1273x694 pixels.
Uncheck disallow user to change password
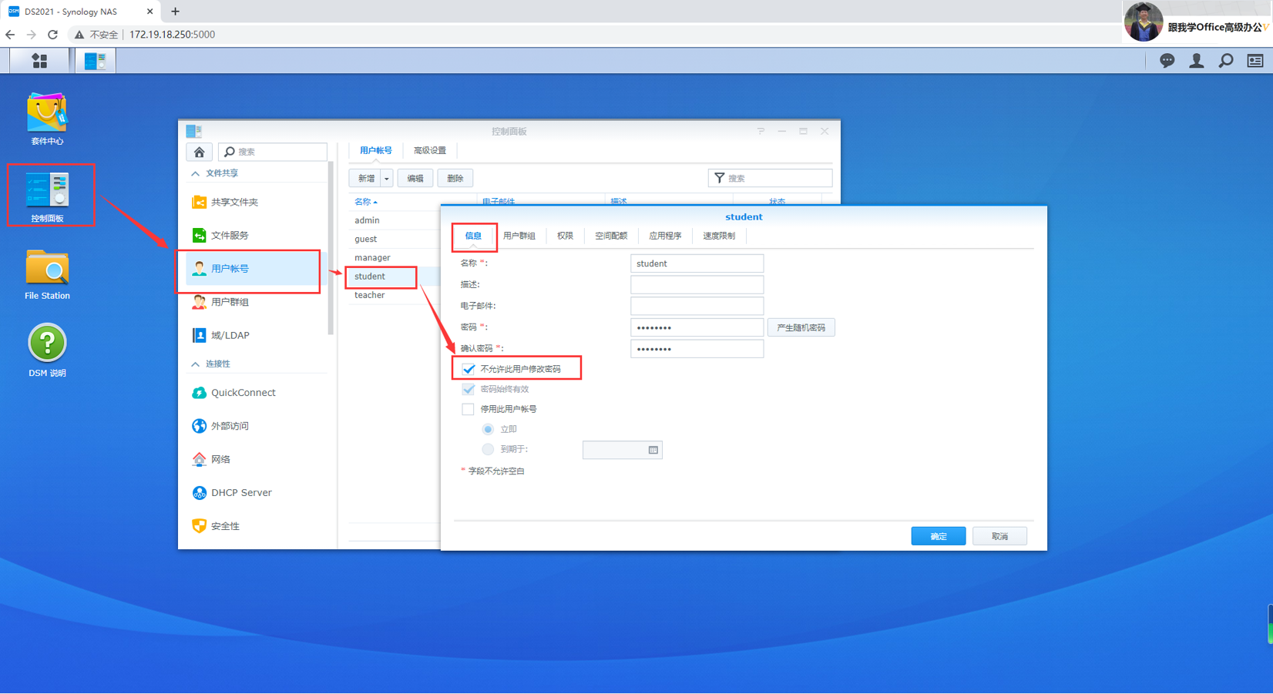(469, 369)
